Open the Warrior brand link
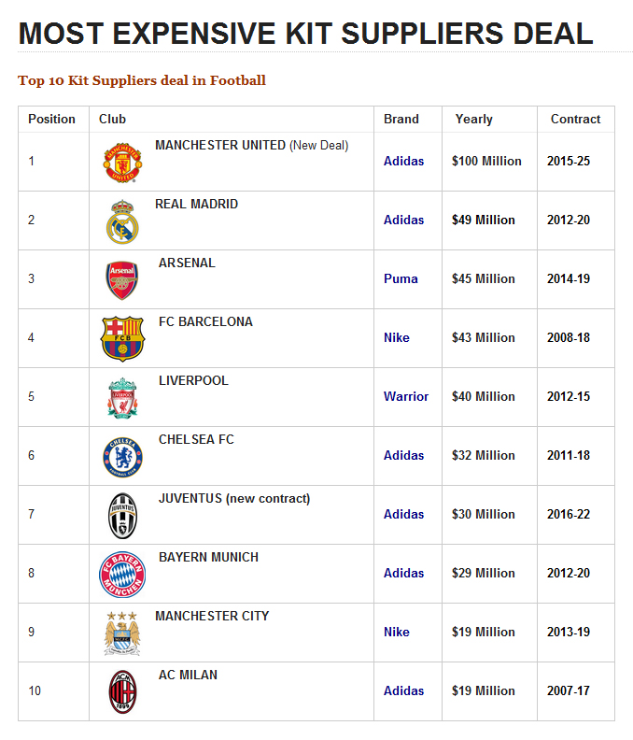 (406, 397)
